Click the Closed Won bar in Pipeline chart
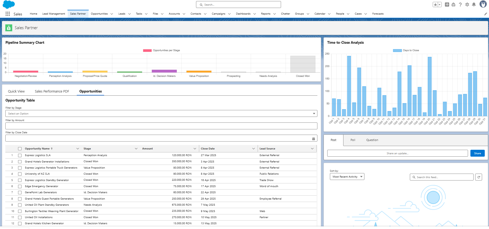The image size is (489, 229). point(303,64)
